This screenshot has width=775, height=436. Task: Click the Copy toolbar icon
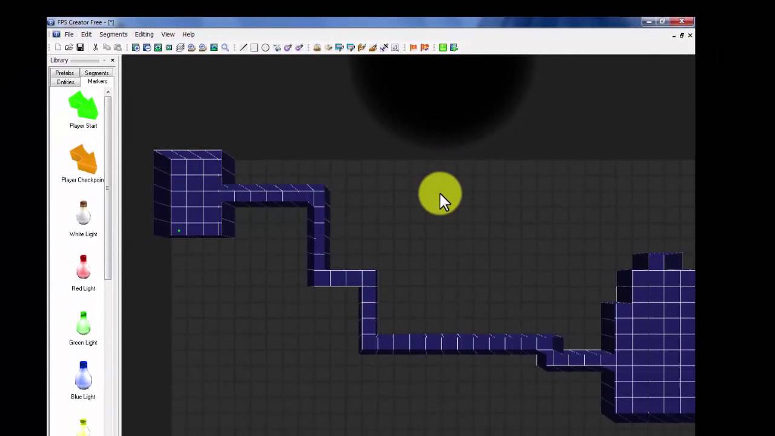pos(107,47)
